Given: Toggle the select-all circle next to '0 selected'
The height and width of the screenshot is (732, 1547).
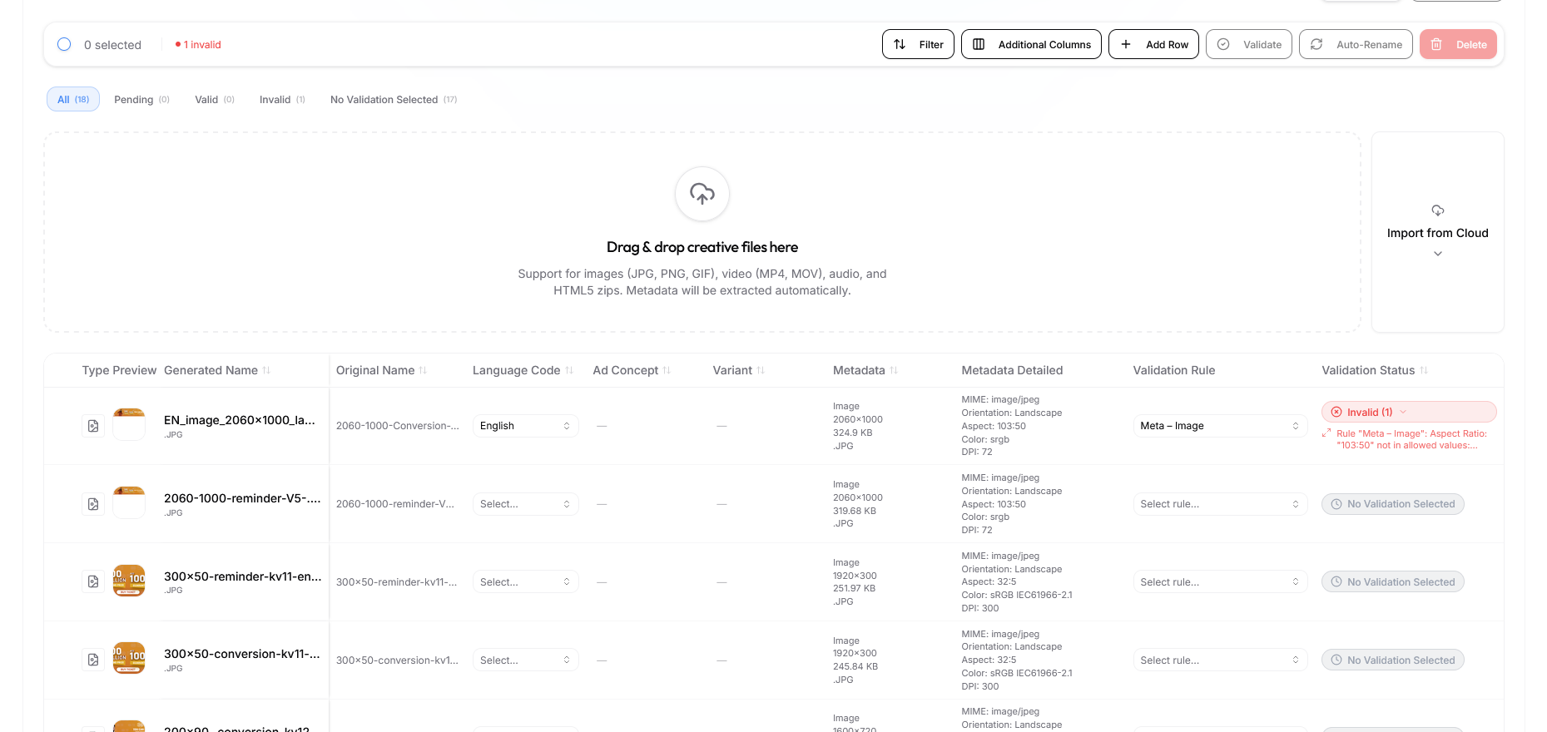Looking at the screenshot, I should click(x=64, y=44).
